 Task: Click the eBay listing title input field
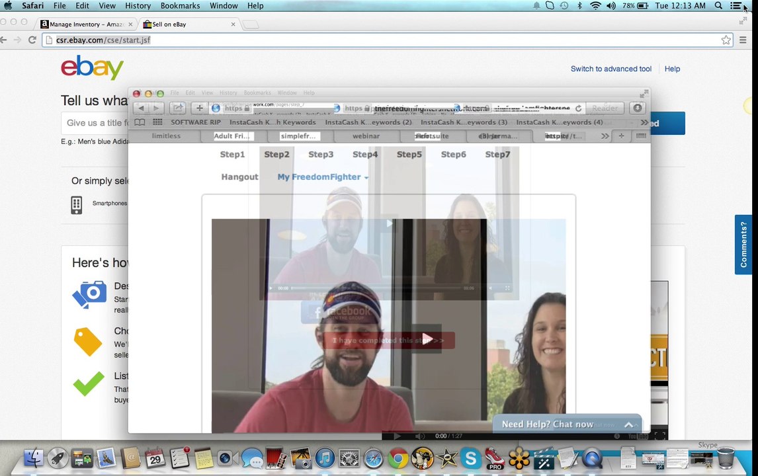coord(95,123)
